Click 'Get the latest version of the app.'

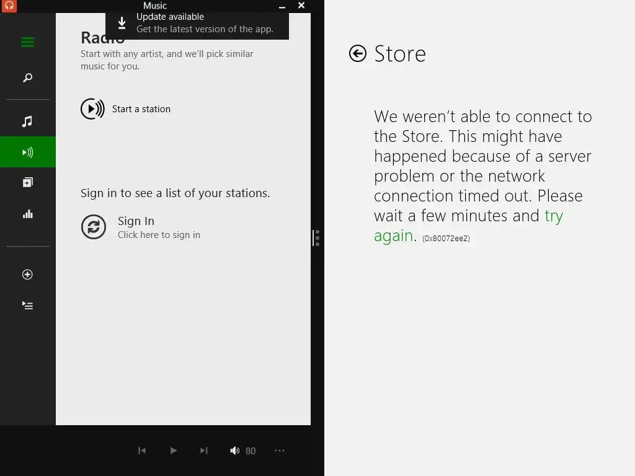pyautogui.click(x=205, y=29)
